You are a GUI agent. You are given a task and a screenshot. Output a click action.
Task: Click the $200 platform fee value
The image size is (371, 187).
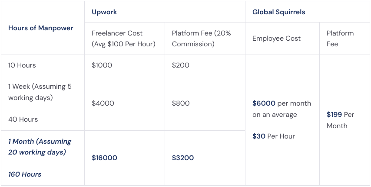[181, 65]
